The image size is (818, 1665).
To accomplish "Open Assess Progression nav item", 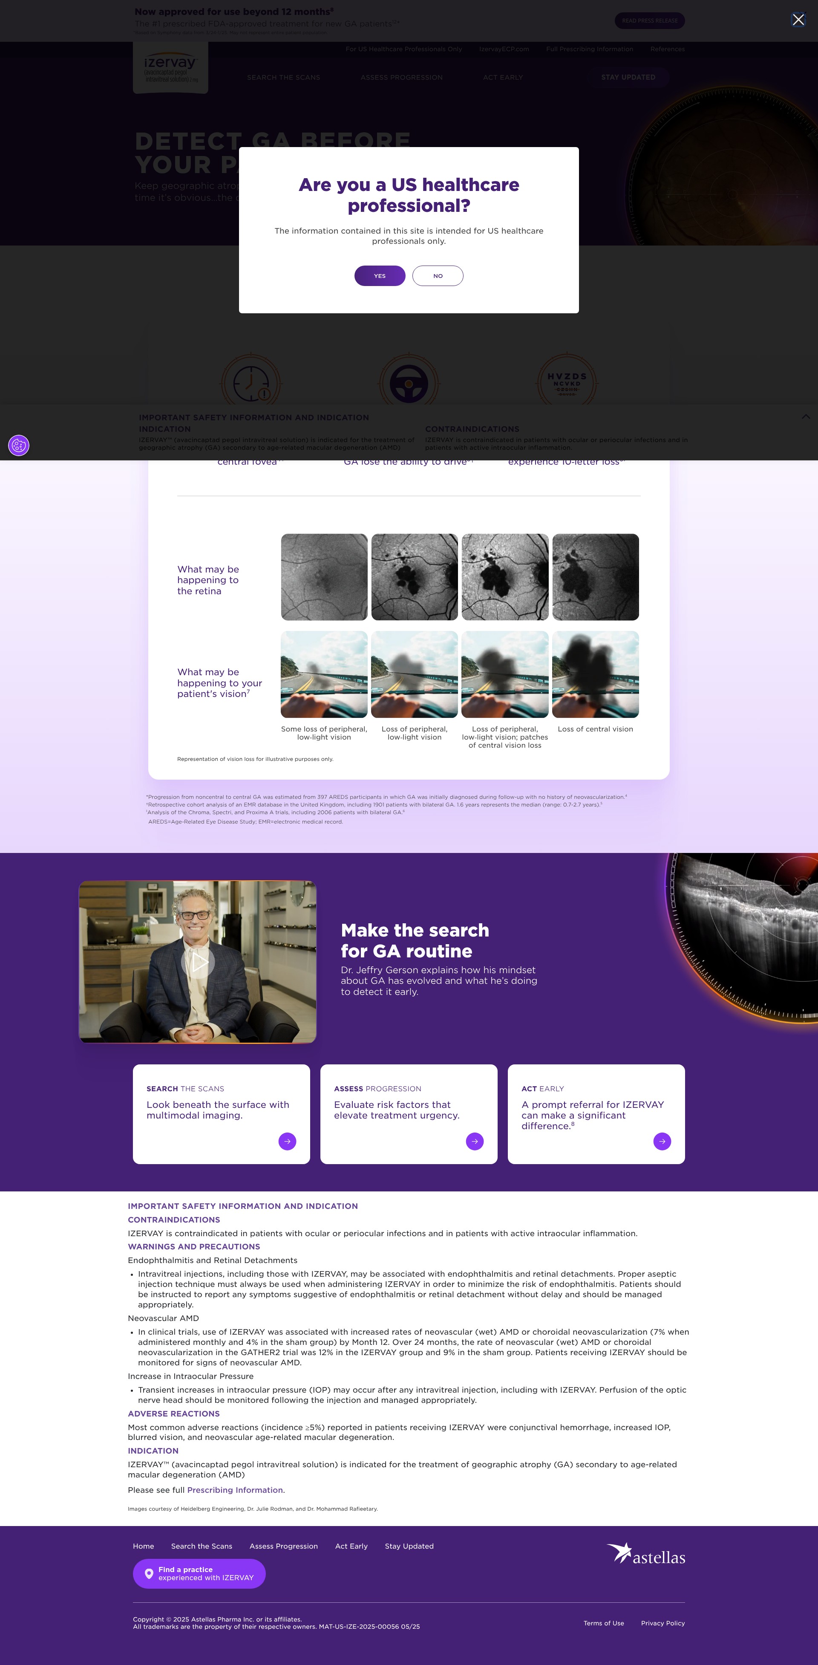I will pyautogui.click(x=401, y=78).
